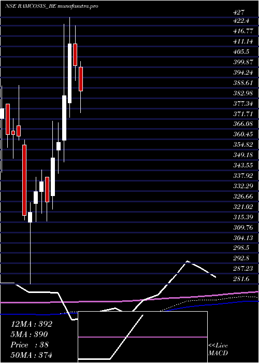This screenshot has width=259, height=363.
Task: Click the 326.66 price axis label
Action: coord(242,197)
